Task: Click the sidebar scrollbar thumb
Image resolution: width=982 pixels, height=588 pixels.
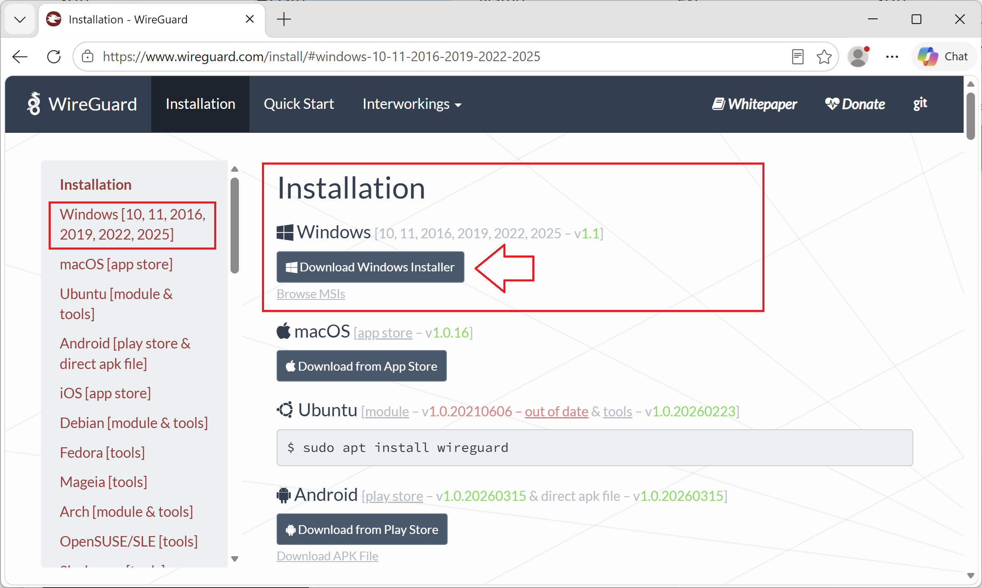Action: click(x=235, y=226)
